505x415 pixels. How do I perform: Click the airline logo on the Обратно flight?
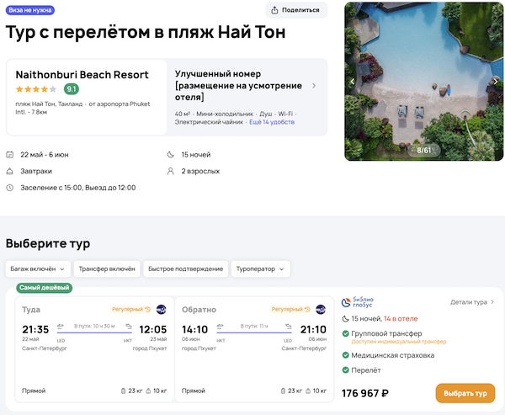(320, 310)
